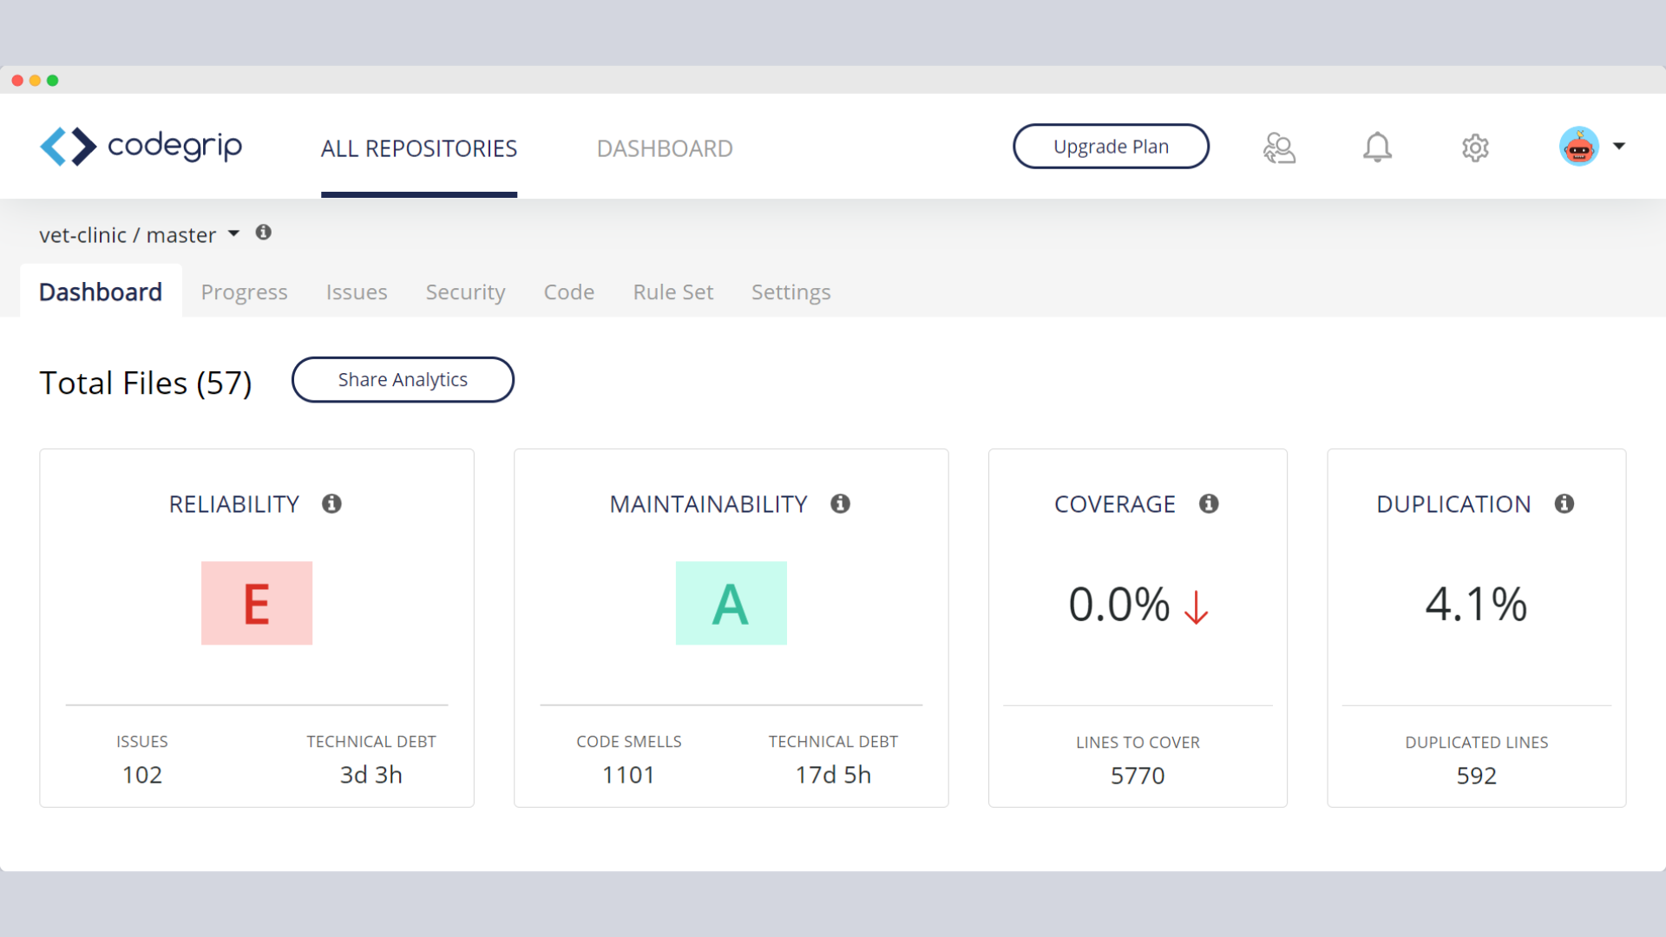Open the team members icon
1666x937 pixels.
[x=1279, y=147]
